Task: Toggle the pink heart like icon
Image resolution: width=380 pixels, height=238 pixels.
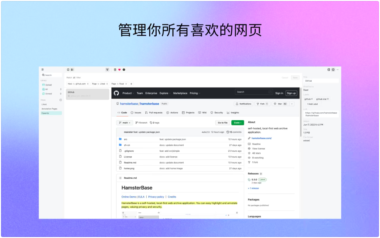Action: tap(119, 70)
